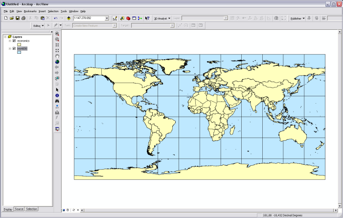Open the Go To XY tool
Viewport: 343px width, 218px height.
[57, 107]
